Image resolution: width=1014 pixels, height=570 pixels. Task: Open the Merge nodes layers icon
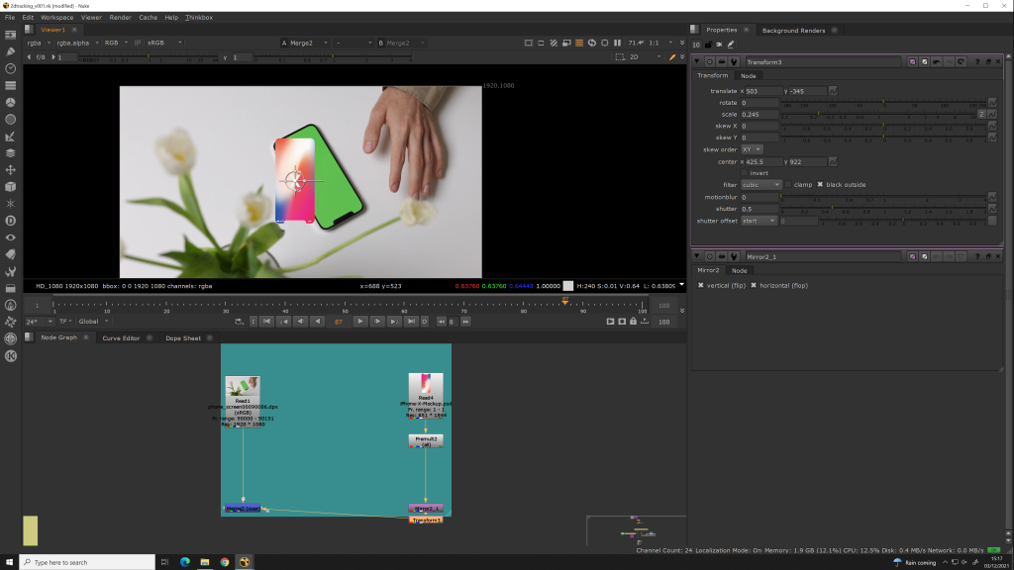(10, 153)
